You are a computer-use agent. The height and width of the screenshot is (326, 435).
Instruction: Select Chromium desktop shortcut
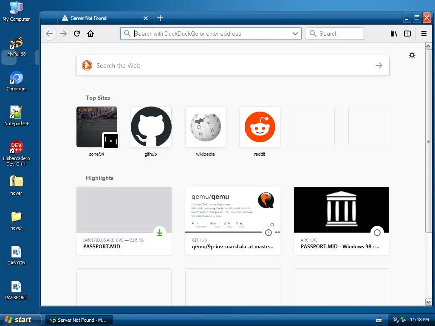point(17,81)
